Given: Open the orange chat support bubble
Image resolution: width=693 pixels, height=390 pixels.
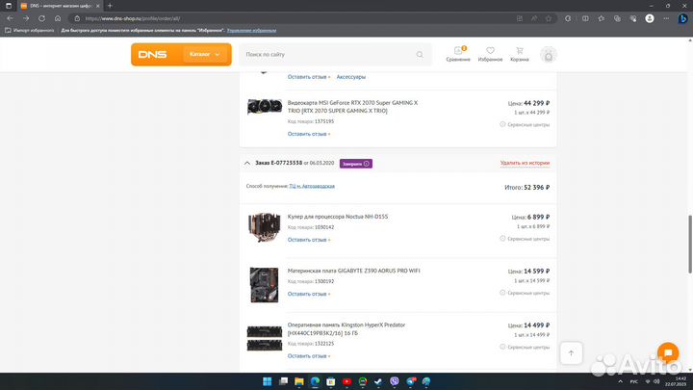Looking at the screenshot, I should coord(668,352).
